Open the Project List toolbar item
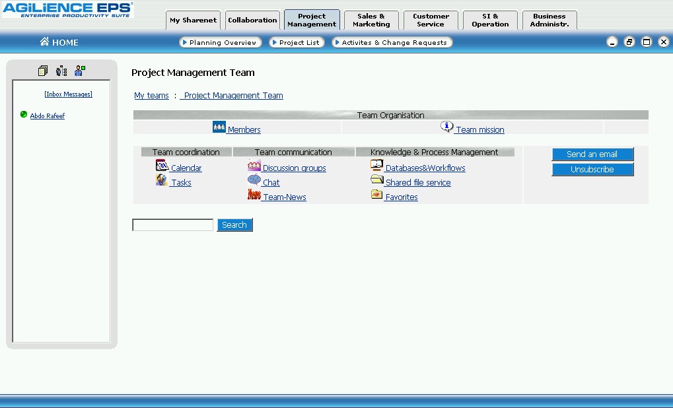The width and height of the screenshot is (673, 408). point(297,42)
